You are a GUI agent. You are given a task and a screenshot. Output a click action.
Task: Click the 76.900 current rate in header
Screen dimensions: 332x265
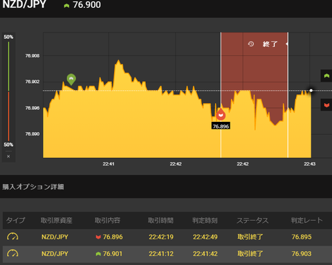pyautogui.click(x=86, y=5)
